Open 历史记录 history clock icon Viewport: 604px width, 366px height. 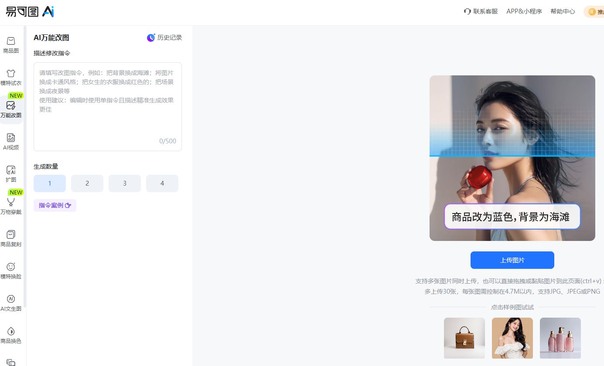(151, 37)
